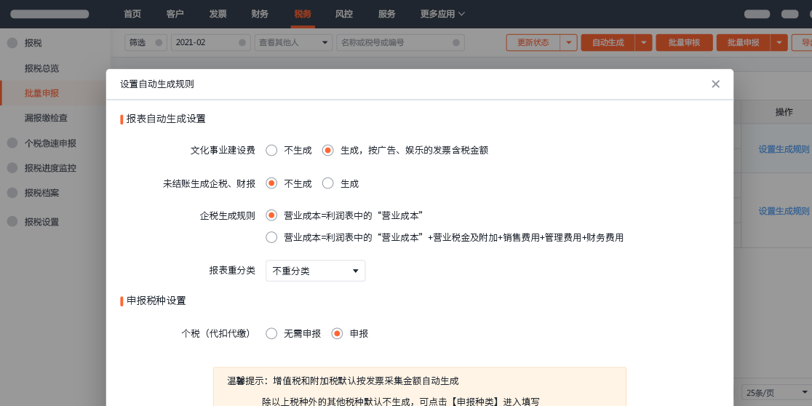Select the second 企税生成规则 option with 销售费用
Viewport: 812px width, 406px height.
271,237
